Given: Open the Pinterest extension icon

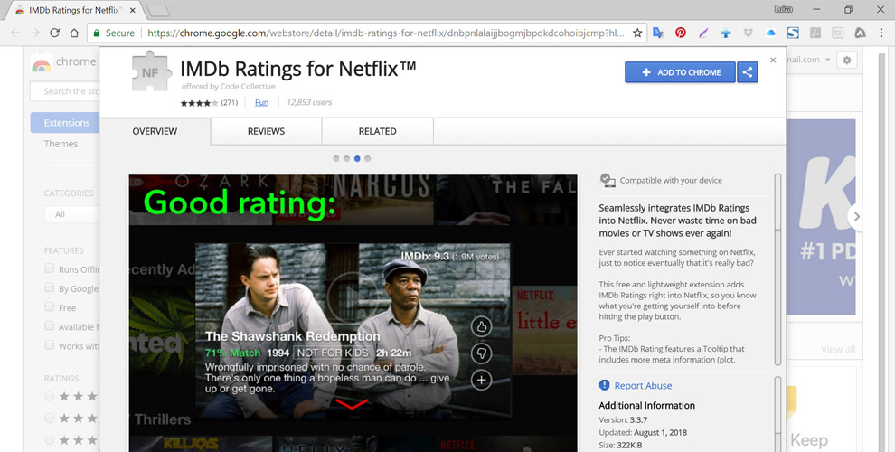Looking at the screenshot, I should pos(681,33).
